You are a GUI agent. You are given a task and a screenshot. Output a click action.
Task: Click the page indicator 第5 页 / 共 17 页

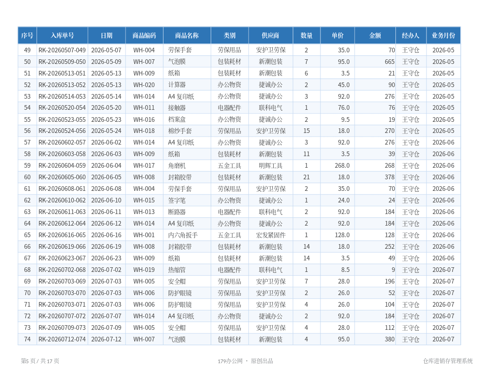tap(40, 361)
